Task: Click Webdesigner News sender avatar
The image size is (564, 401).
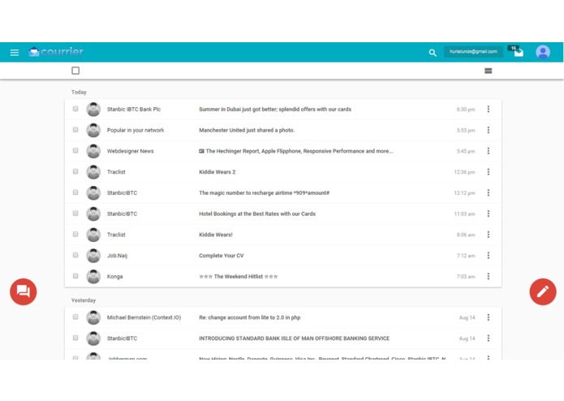Action: click(x=93, y=151)
